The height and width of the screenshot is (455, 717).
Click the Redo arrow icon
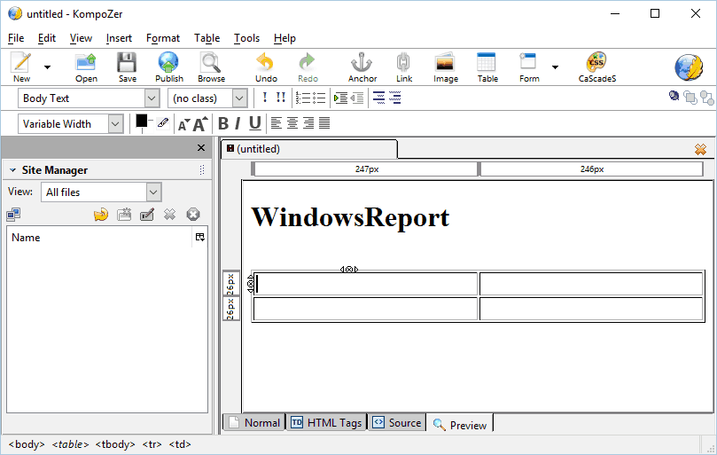308,67
